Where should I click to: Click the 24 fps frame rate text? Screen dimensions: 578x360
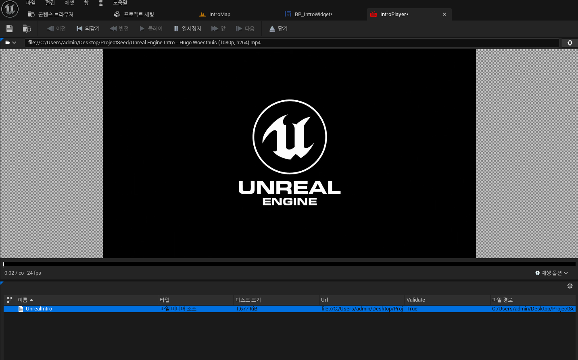(x=34, y=273)
